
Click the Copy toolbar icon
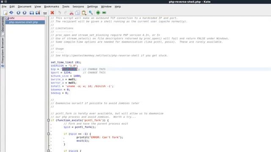77,13
